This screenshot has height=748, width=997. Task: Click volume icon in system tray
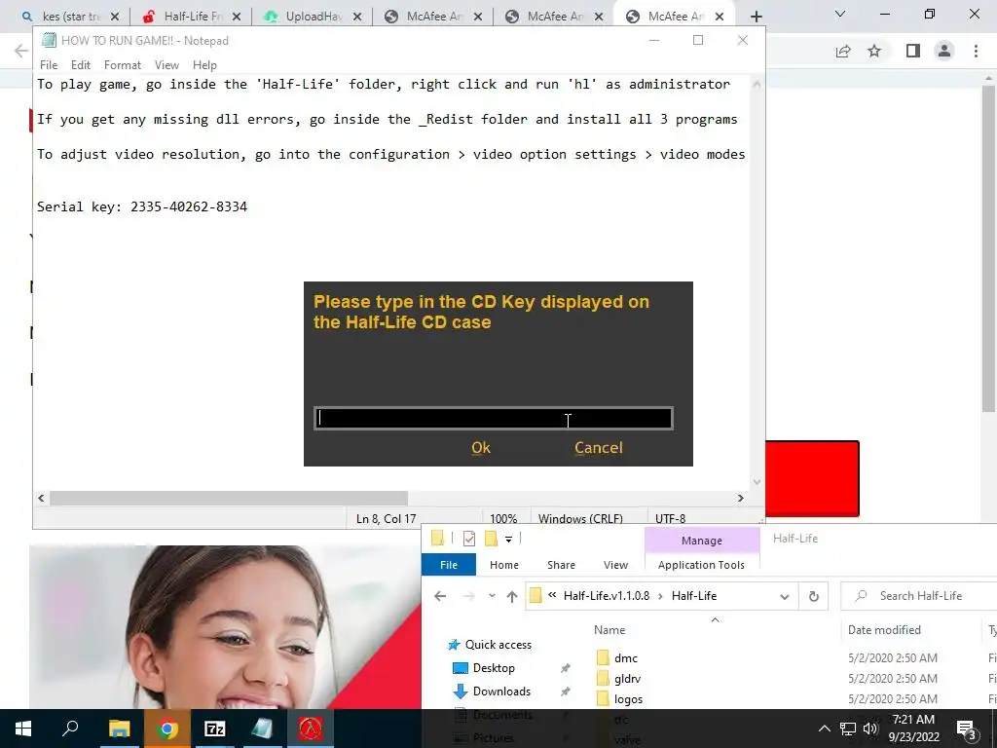coord(870,729)
